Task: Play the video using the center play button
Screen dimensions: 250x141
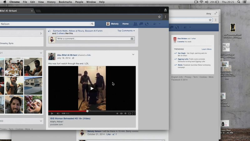Action: pos(92,88)
